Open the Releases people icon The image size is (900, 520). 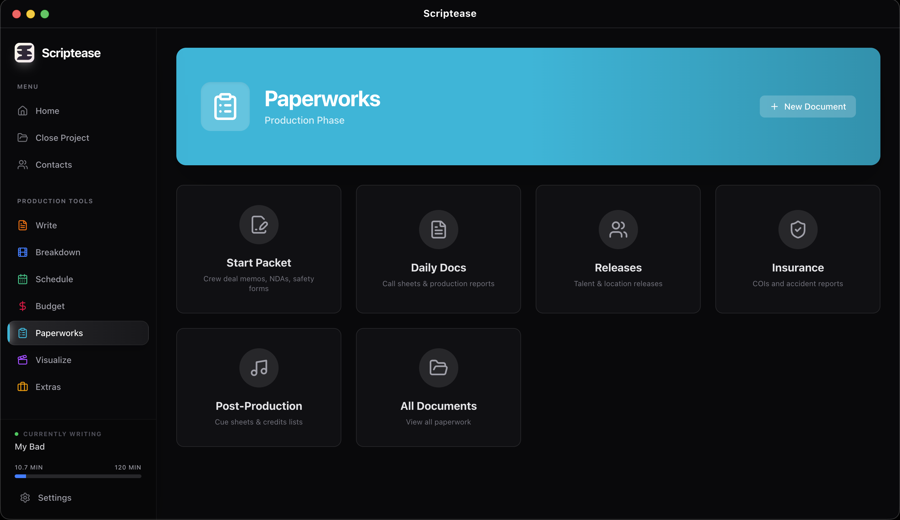pyautogui.click(x=617, y=229)
